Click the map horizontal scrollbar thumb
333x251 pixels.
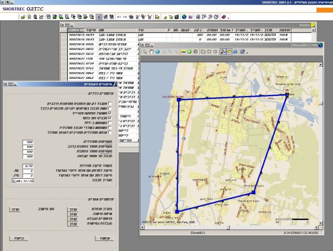[228, 228]
